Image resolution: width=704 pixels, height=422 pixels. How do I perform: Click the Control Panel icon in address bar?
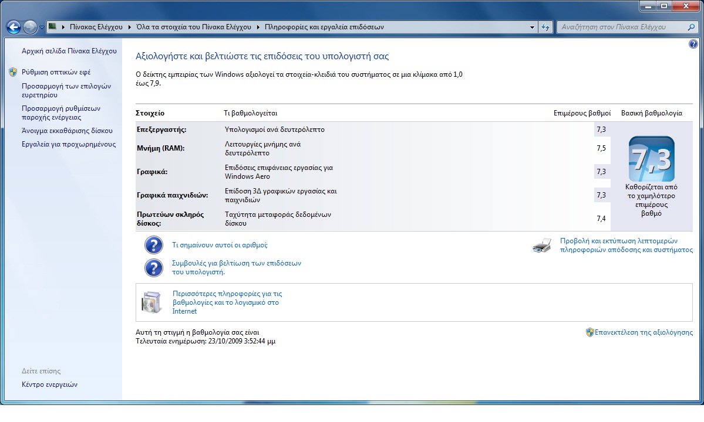pos(52,26)
